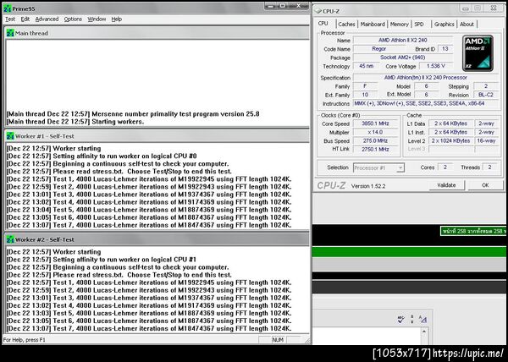
Task: Open the Help menu in Prime95
Action: pos(117,19)
